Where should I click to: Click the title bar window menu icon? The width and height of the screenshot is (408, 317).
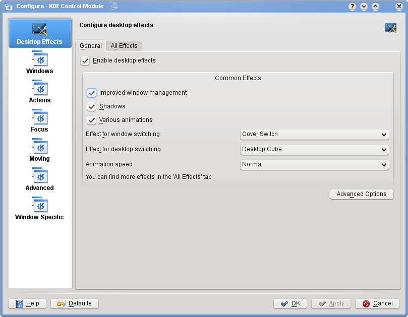click(9, 7)
